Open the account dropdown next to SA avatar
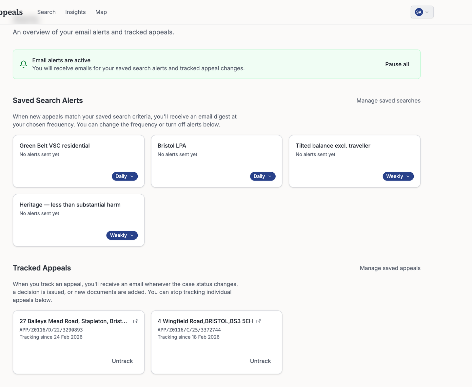The height and width of the screenshot is (387, 472). 427,12
